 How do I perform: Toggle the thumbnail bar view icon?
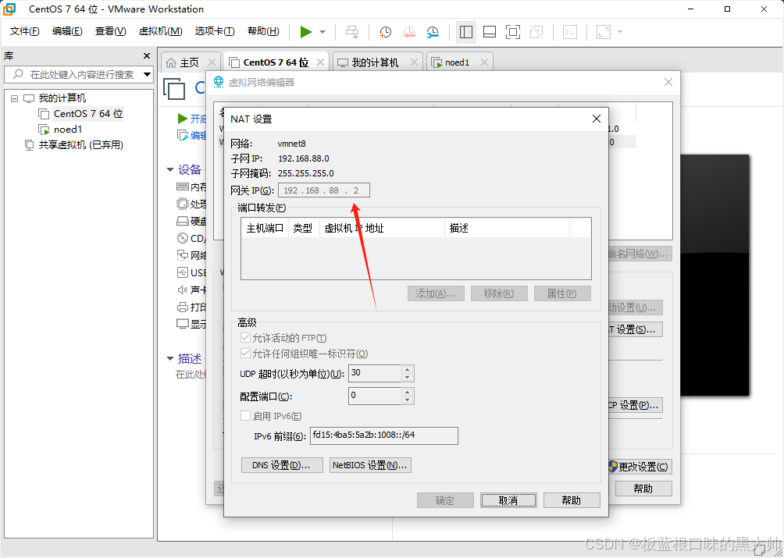coord(490,32)
